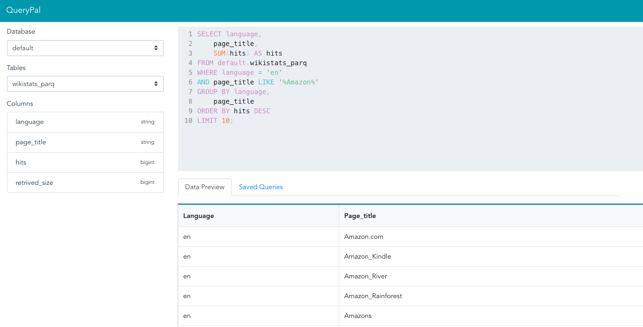The image size is (643, 327).
Task: Switch to the Saved Queries tab
Action: 261,187
